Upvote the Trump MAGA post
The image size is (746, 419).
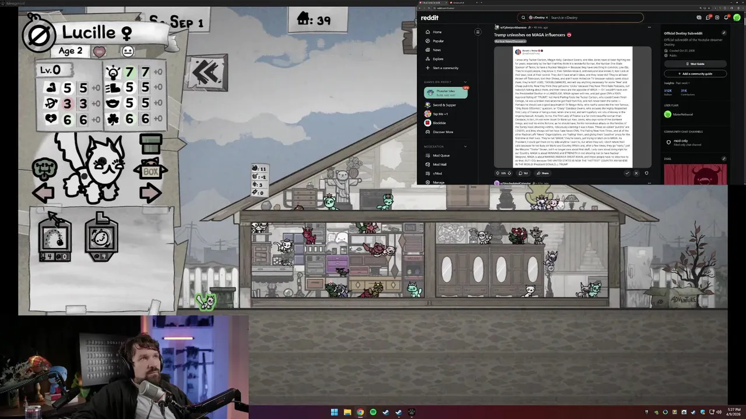pyautogui.click(x=497, y=173)
